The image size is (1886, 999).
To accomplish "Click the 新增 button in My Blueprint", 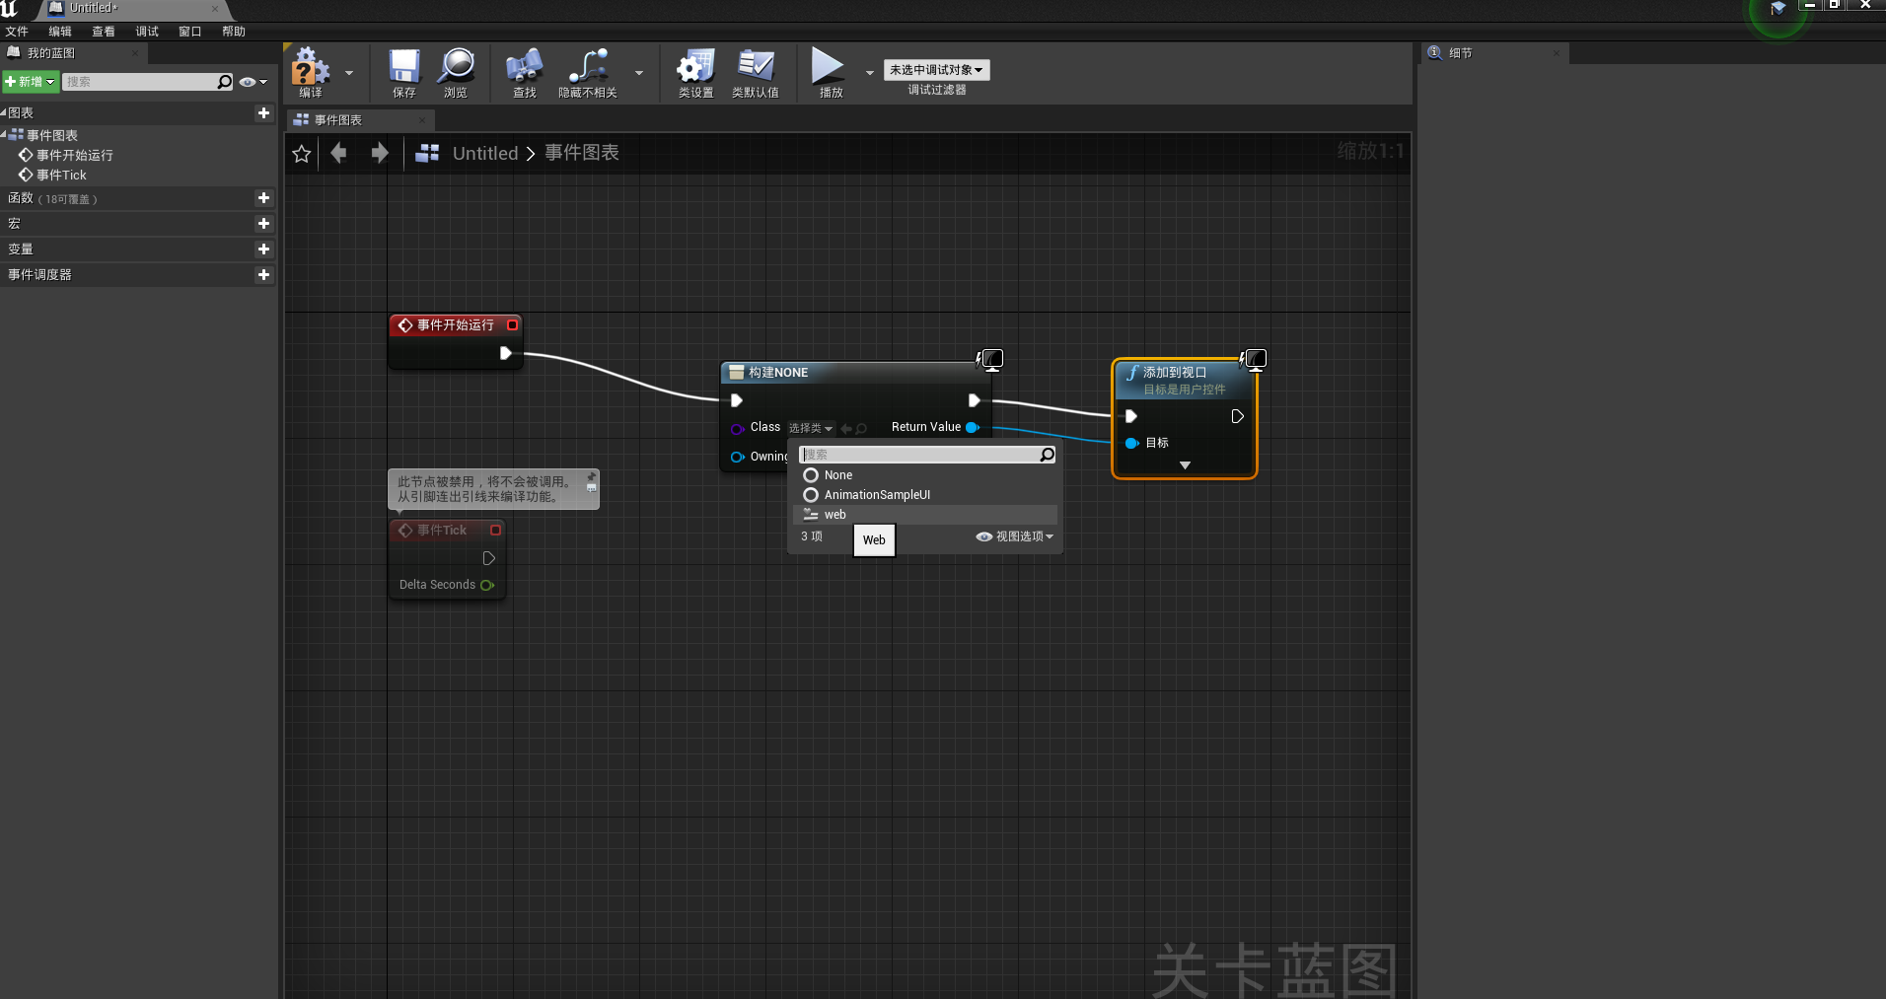I will (x=30, y=81).
